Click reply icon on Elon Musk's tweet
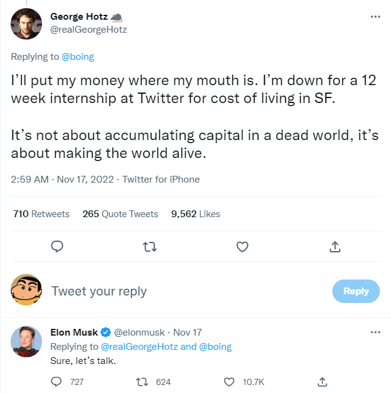The image size is (391, 393). [57, 382]
